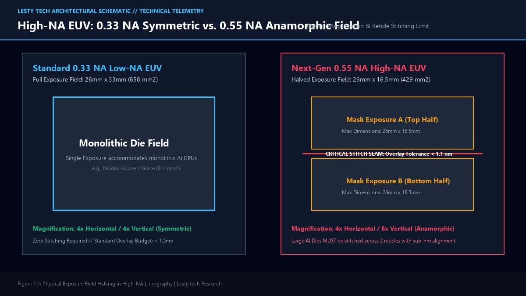Click the 'Monolithic Die Field' label

click(x=124, y=143)
